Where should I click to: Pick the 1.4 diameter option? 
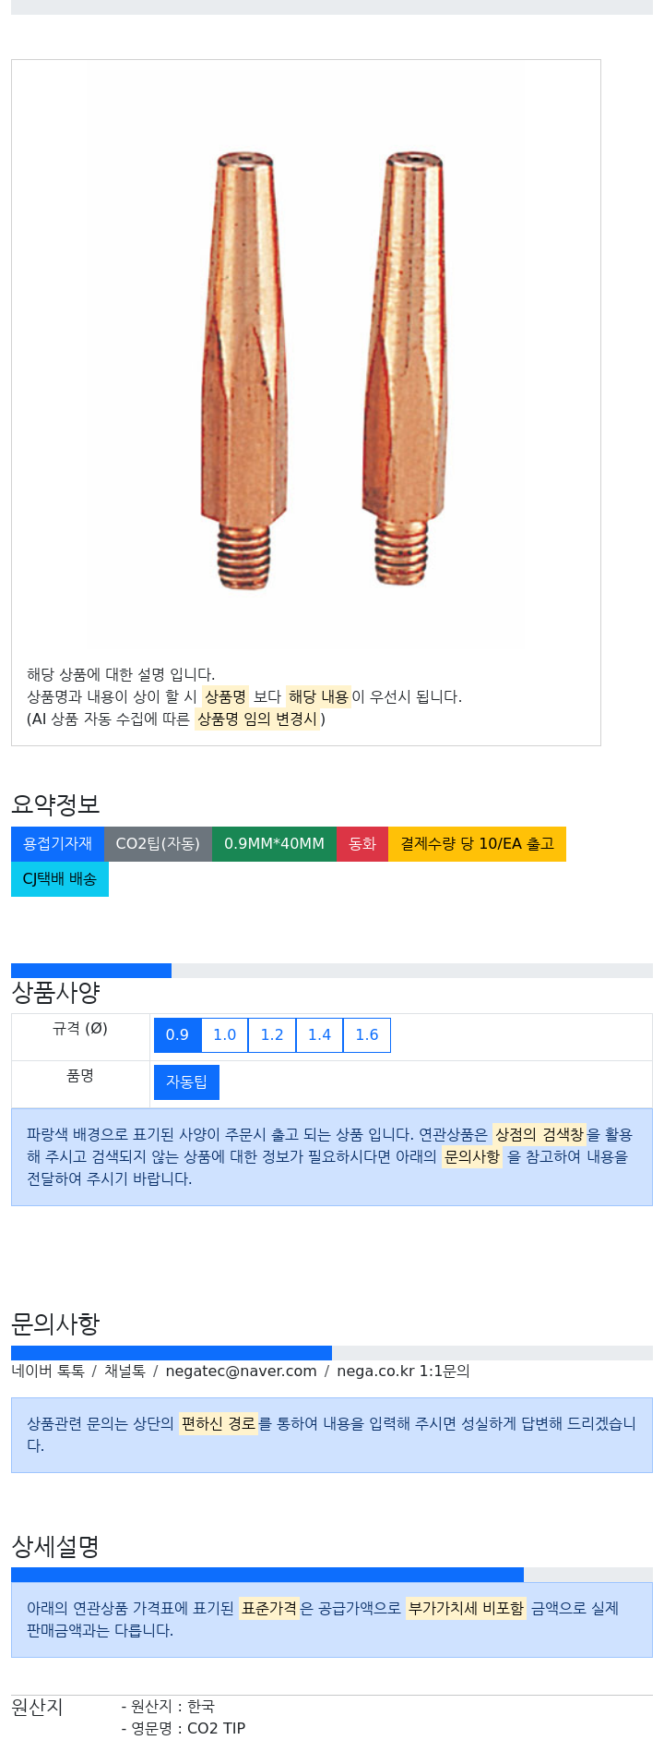pyautogui.click(x=319, y=1035)
